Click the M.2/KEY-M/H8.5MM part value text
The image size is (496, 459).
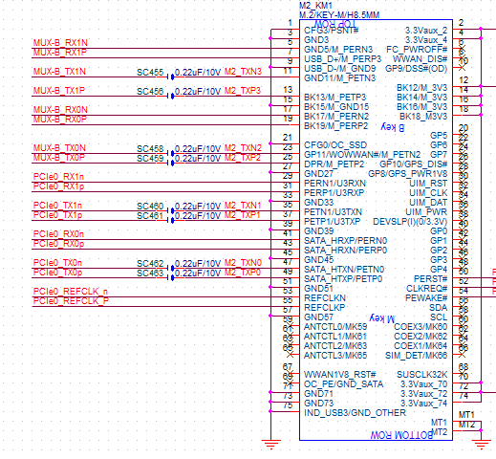click(339, 14)
